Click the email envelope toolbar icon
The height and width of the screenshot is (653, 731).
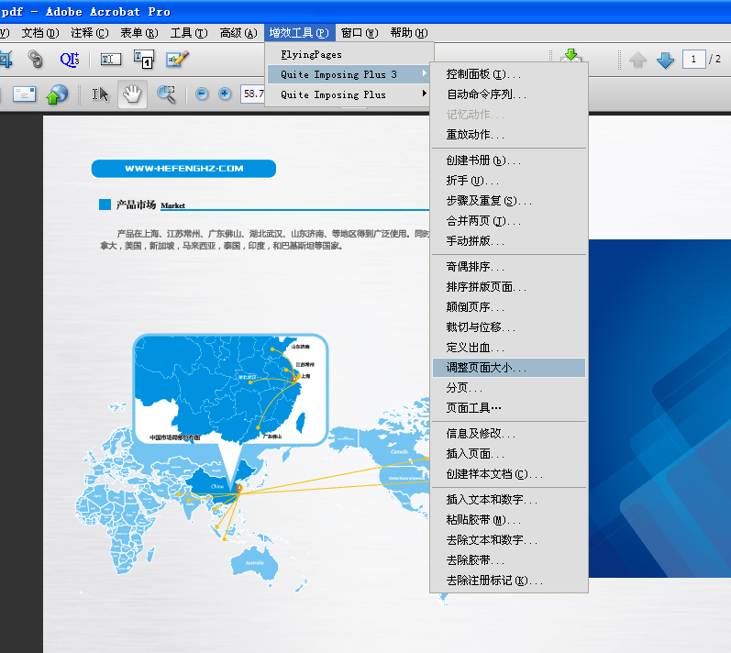point(24,94)
